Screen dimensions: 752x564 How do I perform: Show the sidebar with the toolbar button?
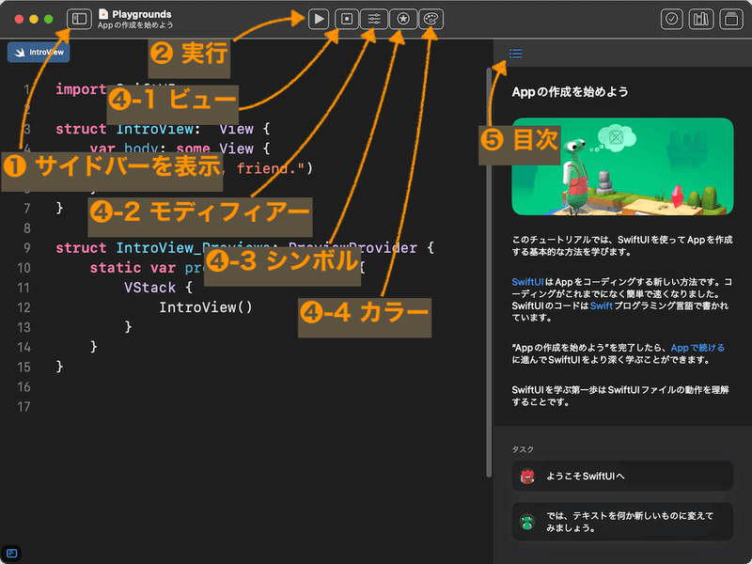(x=79, y=19)
